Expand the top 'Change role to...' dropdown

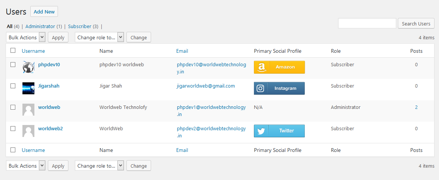pos(99,37)
